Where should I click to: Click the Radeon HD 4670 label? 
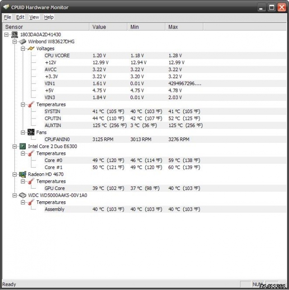(46, 174)
